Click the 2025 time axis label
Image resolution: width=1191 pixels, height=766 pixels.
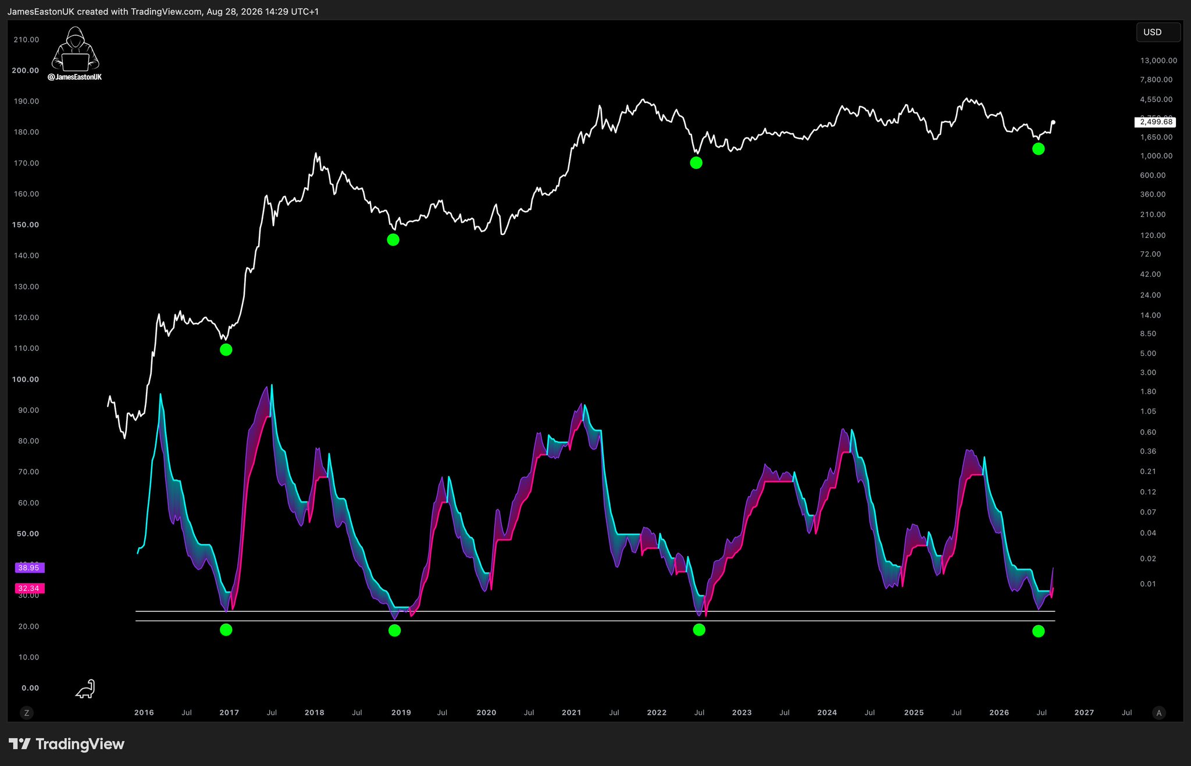tap(914, 712)
